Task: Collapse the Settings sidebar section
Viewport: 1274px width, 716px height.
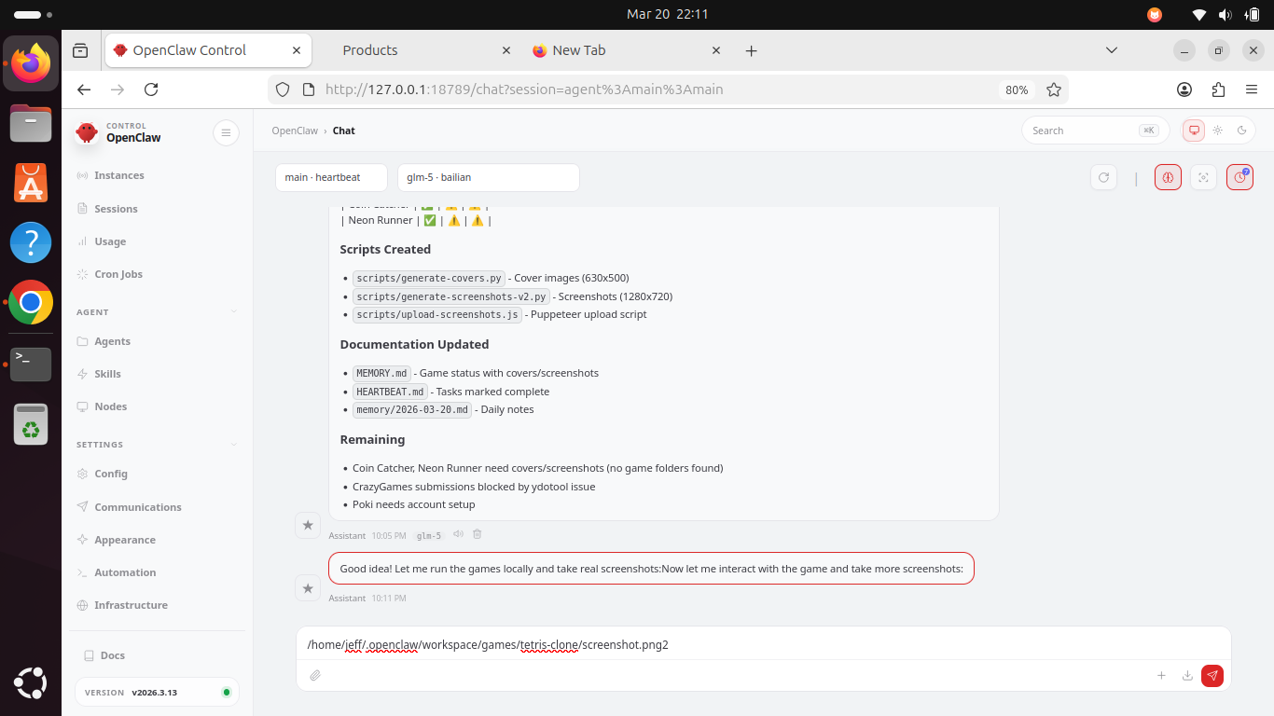Action: pos(233,445)
